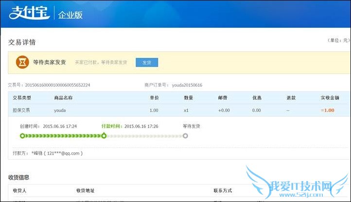Click the 商品名称 column header
Image resolution: width=351 pixels, height=202 pixels.
(63, 98)
